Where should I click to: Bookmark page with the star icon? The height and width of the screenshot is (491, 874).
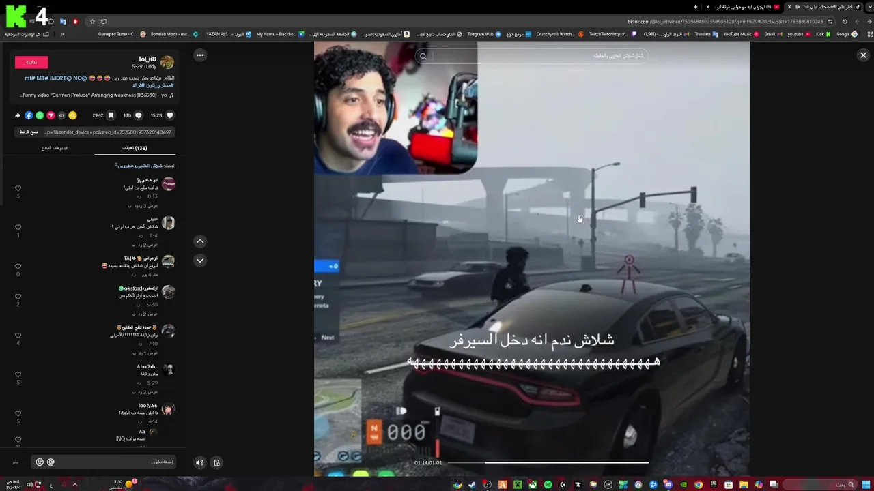(93, 21)
